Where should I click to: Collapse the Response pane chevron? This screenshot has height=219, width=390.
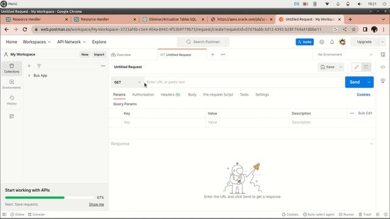tap(371, 144)
